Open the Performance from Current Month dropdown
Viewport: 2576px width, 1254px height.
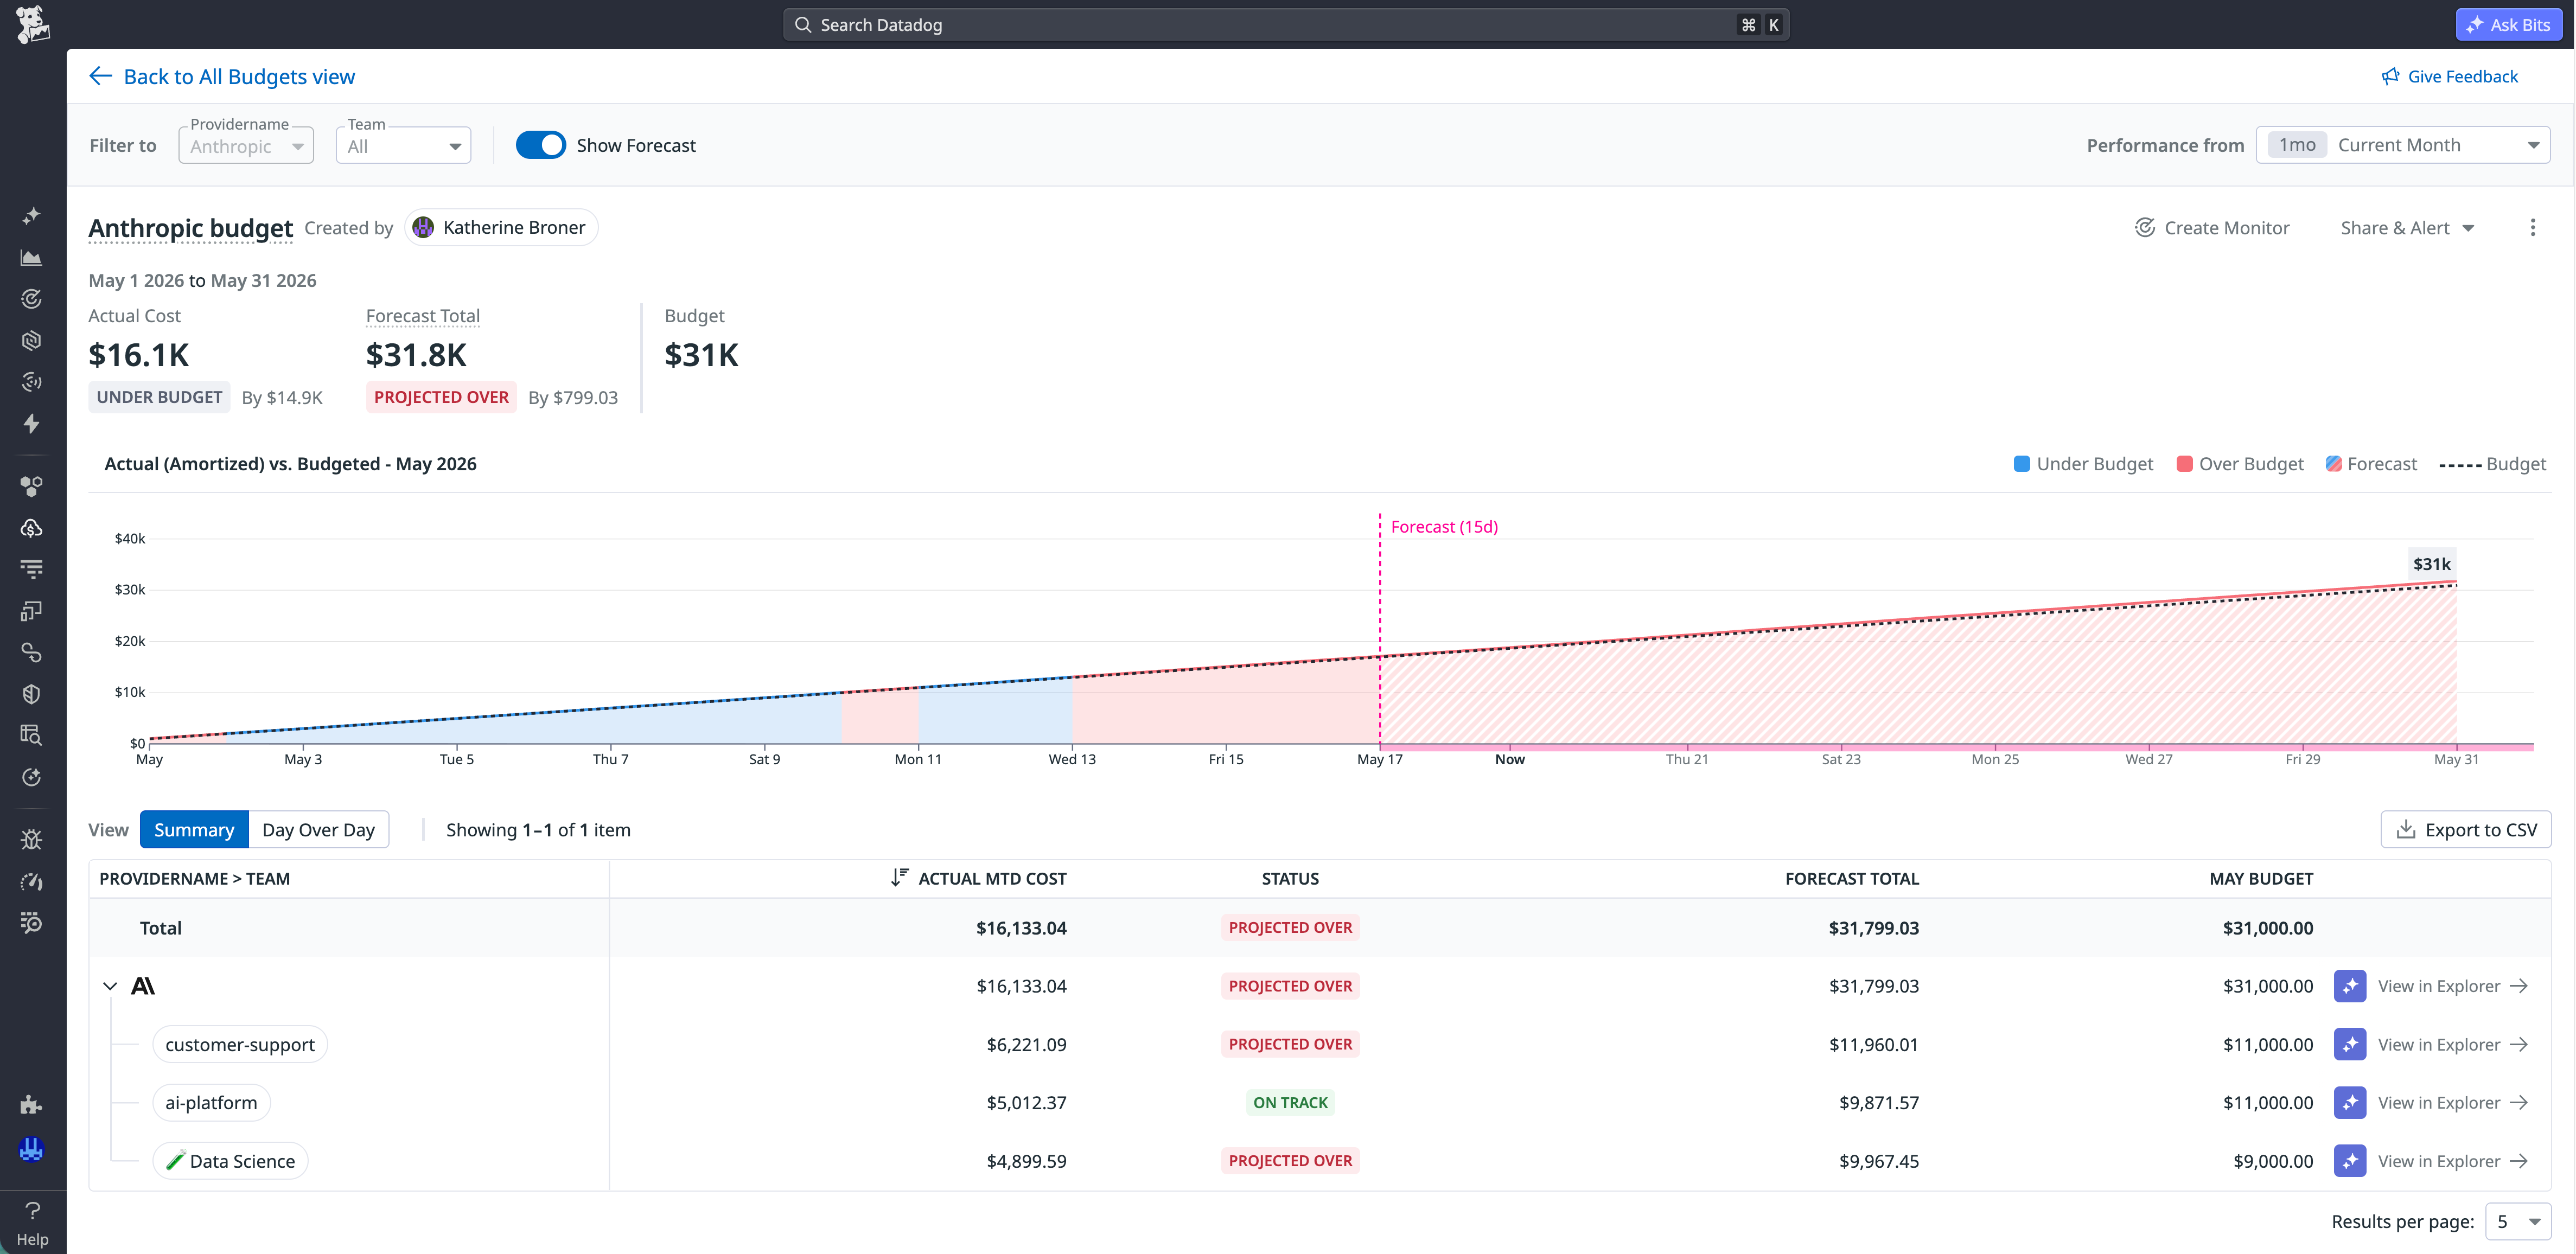2403,145
